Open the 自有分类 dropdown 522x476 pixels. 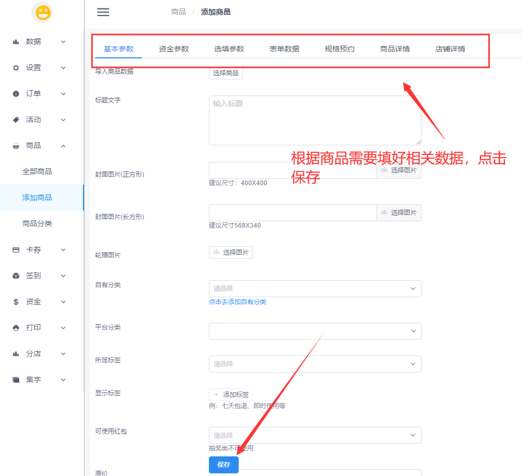315,289
